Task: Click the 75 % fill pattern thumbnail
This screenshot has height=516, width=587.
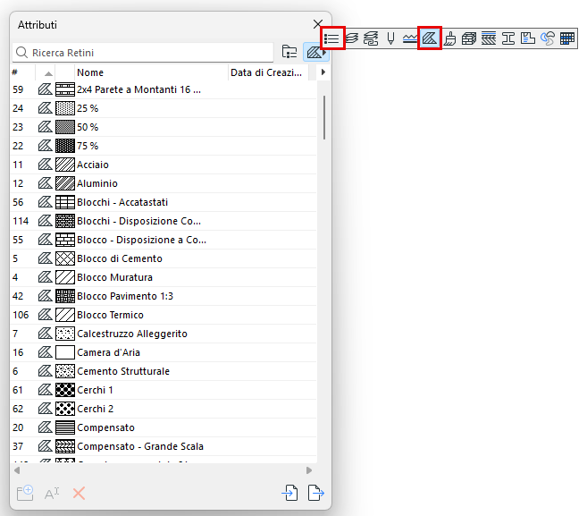Action: point(65,146)
